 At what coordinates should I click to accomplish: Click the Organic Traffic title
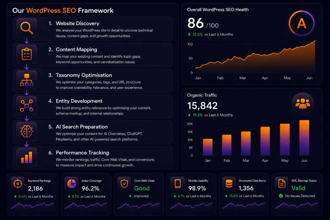pos(202,95)
